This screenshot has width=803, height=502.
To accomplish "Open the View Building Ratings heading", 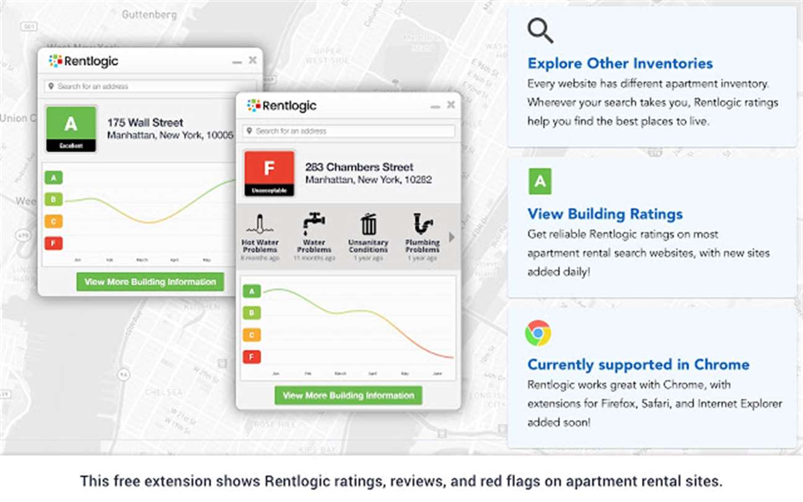I will click(x=605, y=214).
